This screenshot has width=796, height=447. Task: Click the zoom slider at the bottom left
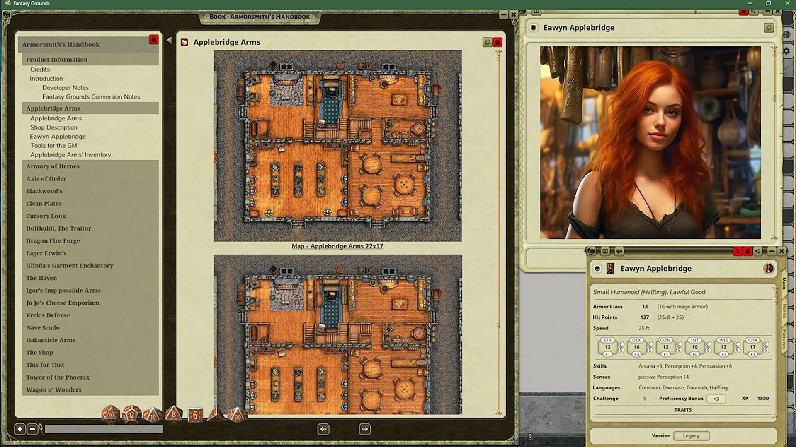point(104,430)
